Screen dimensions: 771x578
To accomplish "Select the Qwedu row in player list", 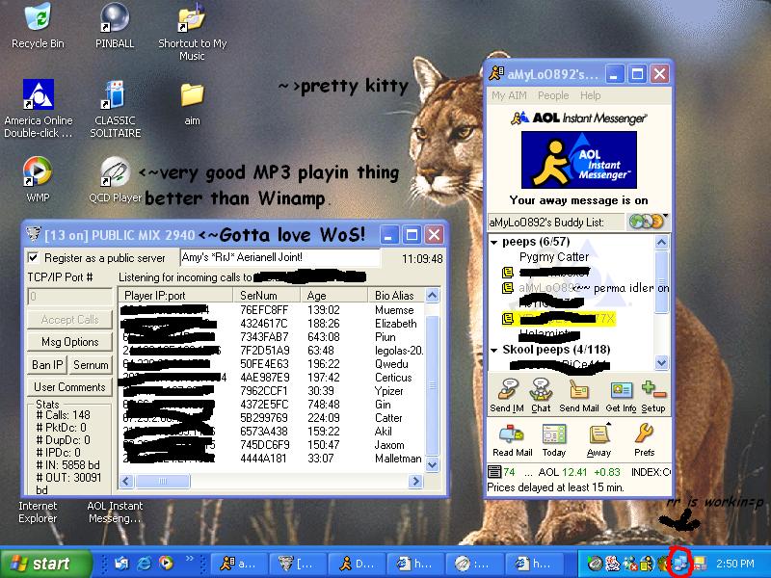I will click(x=272, y=364).
